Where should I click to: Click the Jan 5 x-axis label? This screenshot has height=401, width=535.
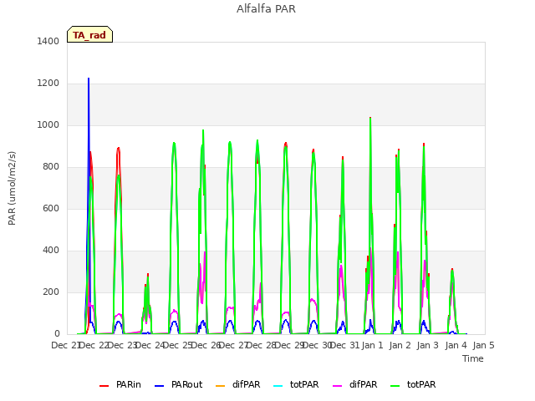(x=483, y=345)
